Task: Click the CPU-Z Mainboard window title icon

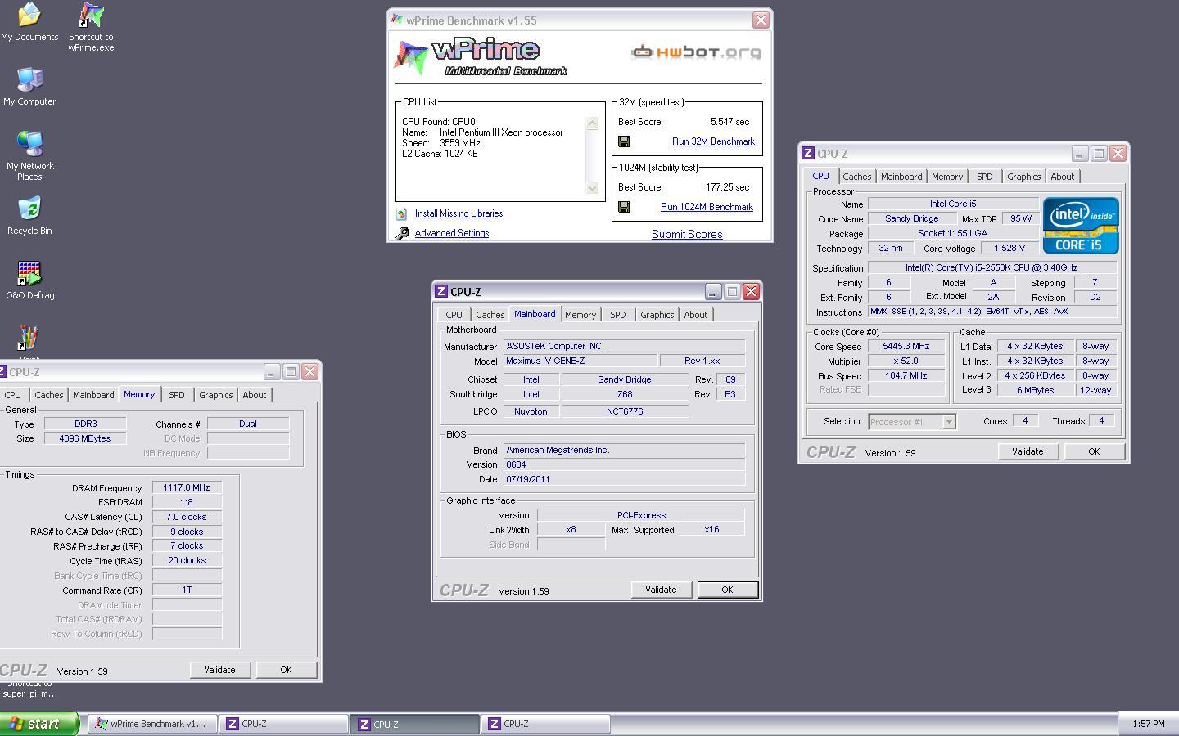Action: pyautogui.click(x=441, y=292)
